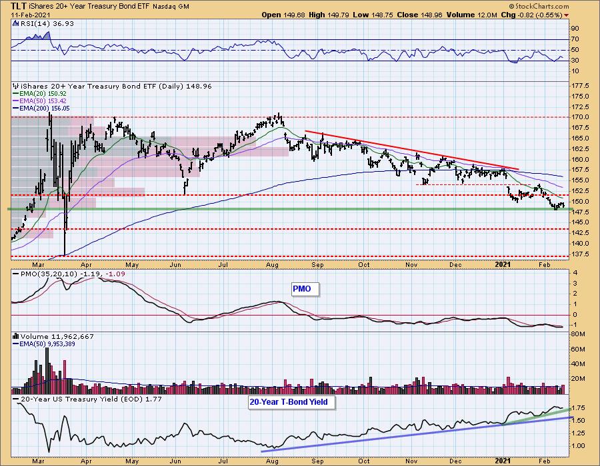Viewport: 600px width, 466px height.
Task: Click the Sep label under the yield panel
Action: pos(317,461)
